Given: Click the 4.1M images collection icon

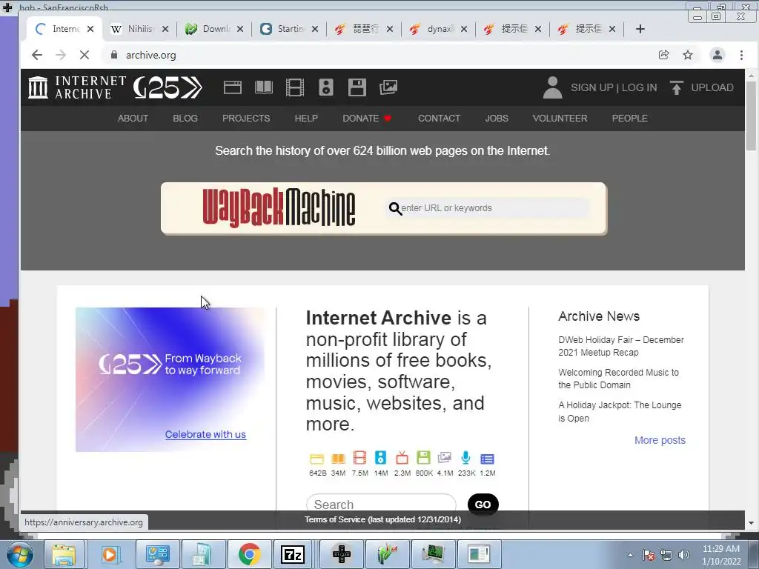Looking at the screenshot, I should pos(445,458).
